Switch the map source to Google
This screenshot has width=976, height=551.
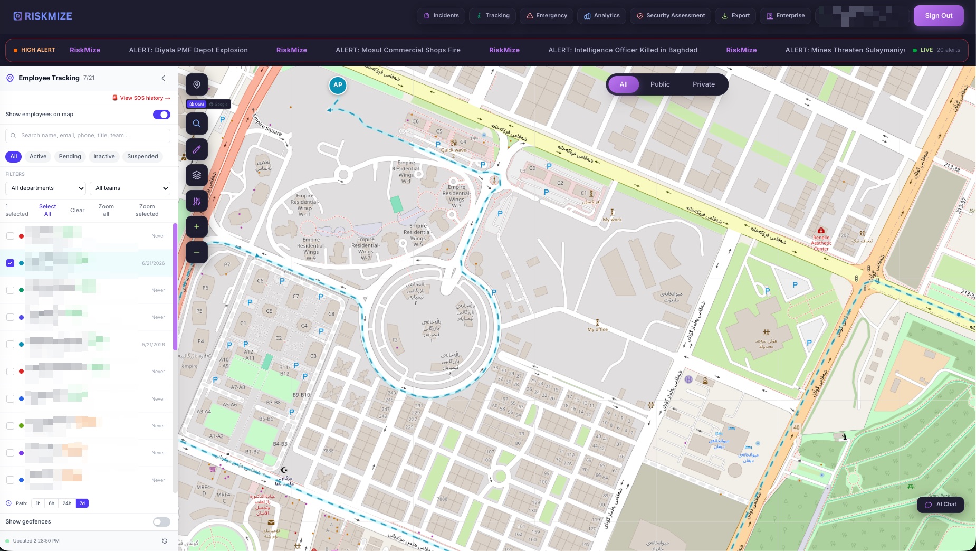coord(218,104)
